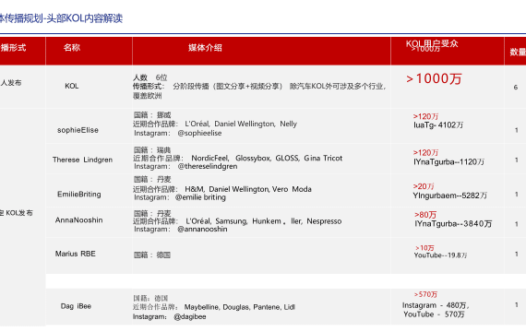Select the YouTube--19.8万 text
The image size is (526, 332).
pos(440,255)
